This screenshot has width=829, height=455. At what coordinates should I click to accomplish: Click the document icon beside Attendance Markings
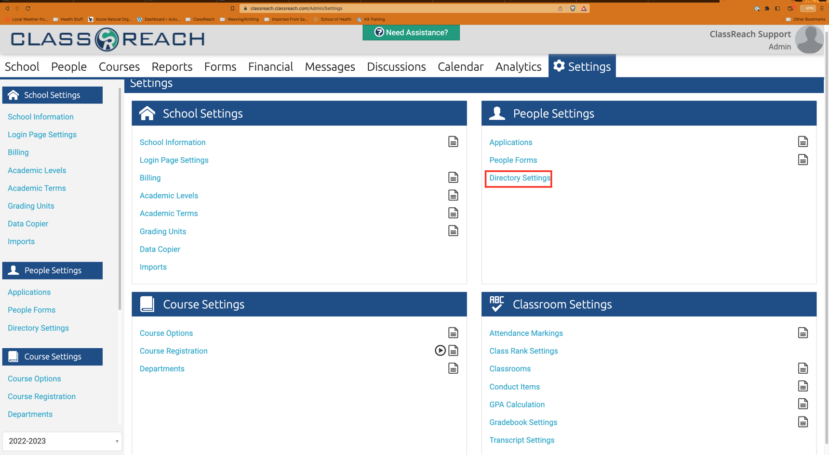[803, 332]
